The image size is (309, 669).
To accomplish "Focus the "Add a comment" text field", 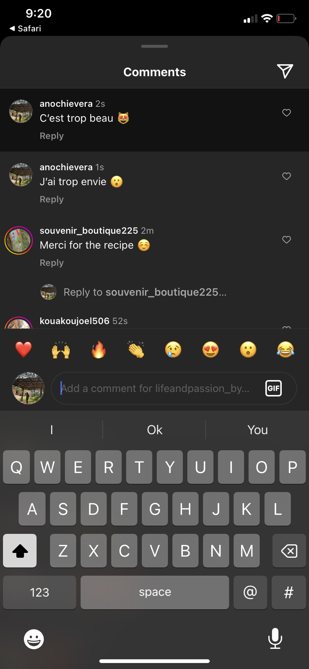I will pos(160,388).
